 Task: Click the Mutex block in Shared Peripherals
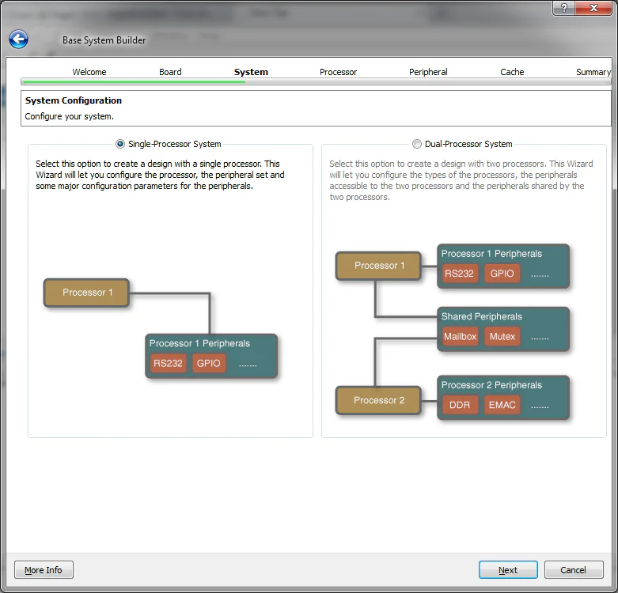[502, 337]
